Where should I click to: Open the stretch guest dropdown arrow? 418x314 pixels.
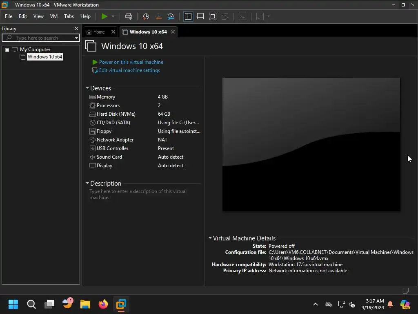(x=269, y=16)
